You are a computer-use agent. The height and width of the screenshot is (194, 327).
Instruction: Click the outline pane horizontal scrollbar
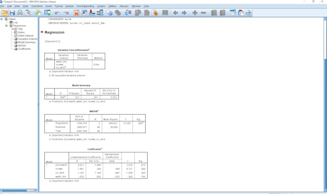tap(19, 190)
